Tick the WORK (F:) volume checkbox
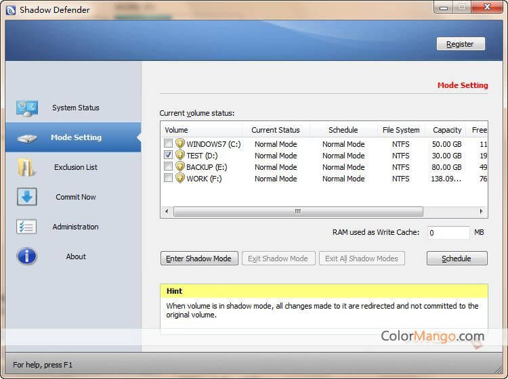This screenshot has height=379, width=508. [168, 179]
